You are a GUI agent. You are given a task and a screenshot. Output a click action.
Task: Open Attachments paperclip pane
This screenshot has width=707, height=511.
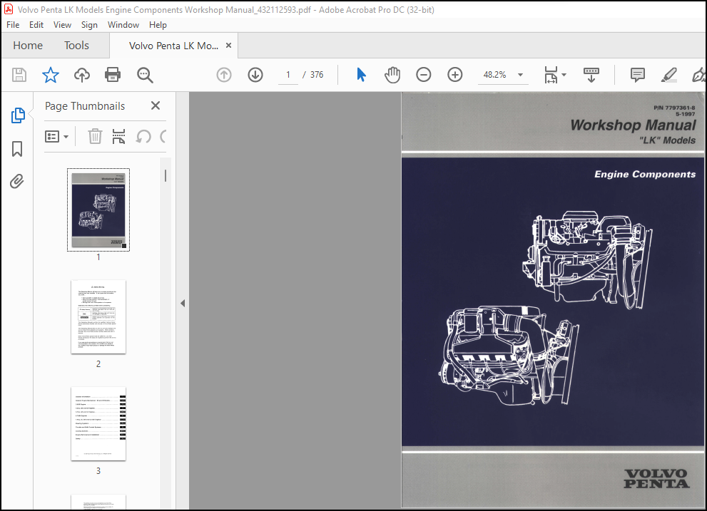pyautogui.click(x=17, y=182)
